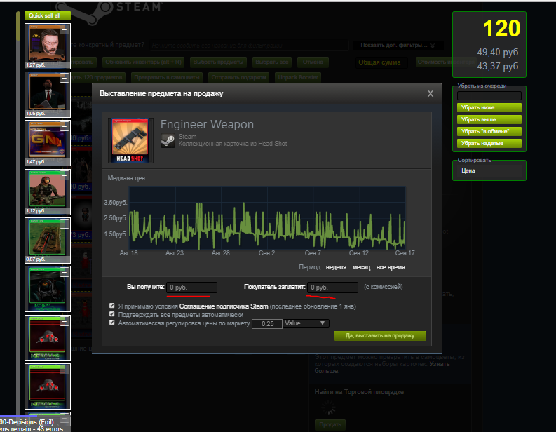556x432 pixels.
Task: Click the 'Unpack Booster' button
Action: tap(298, 77)
